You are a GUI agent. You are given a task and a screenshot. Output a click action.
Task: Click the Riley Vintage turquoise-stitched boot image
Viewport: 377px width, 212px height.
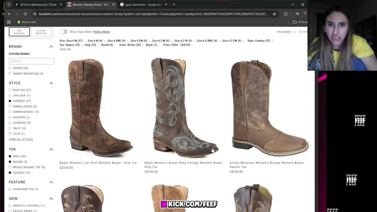click(x=185, y=107)
